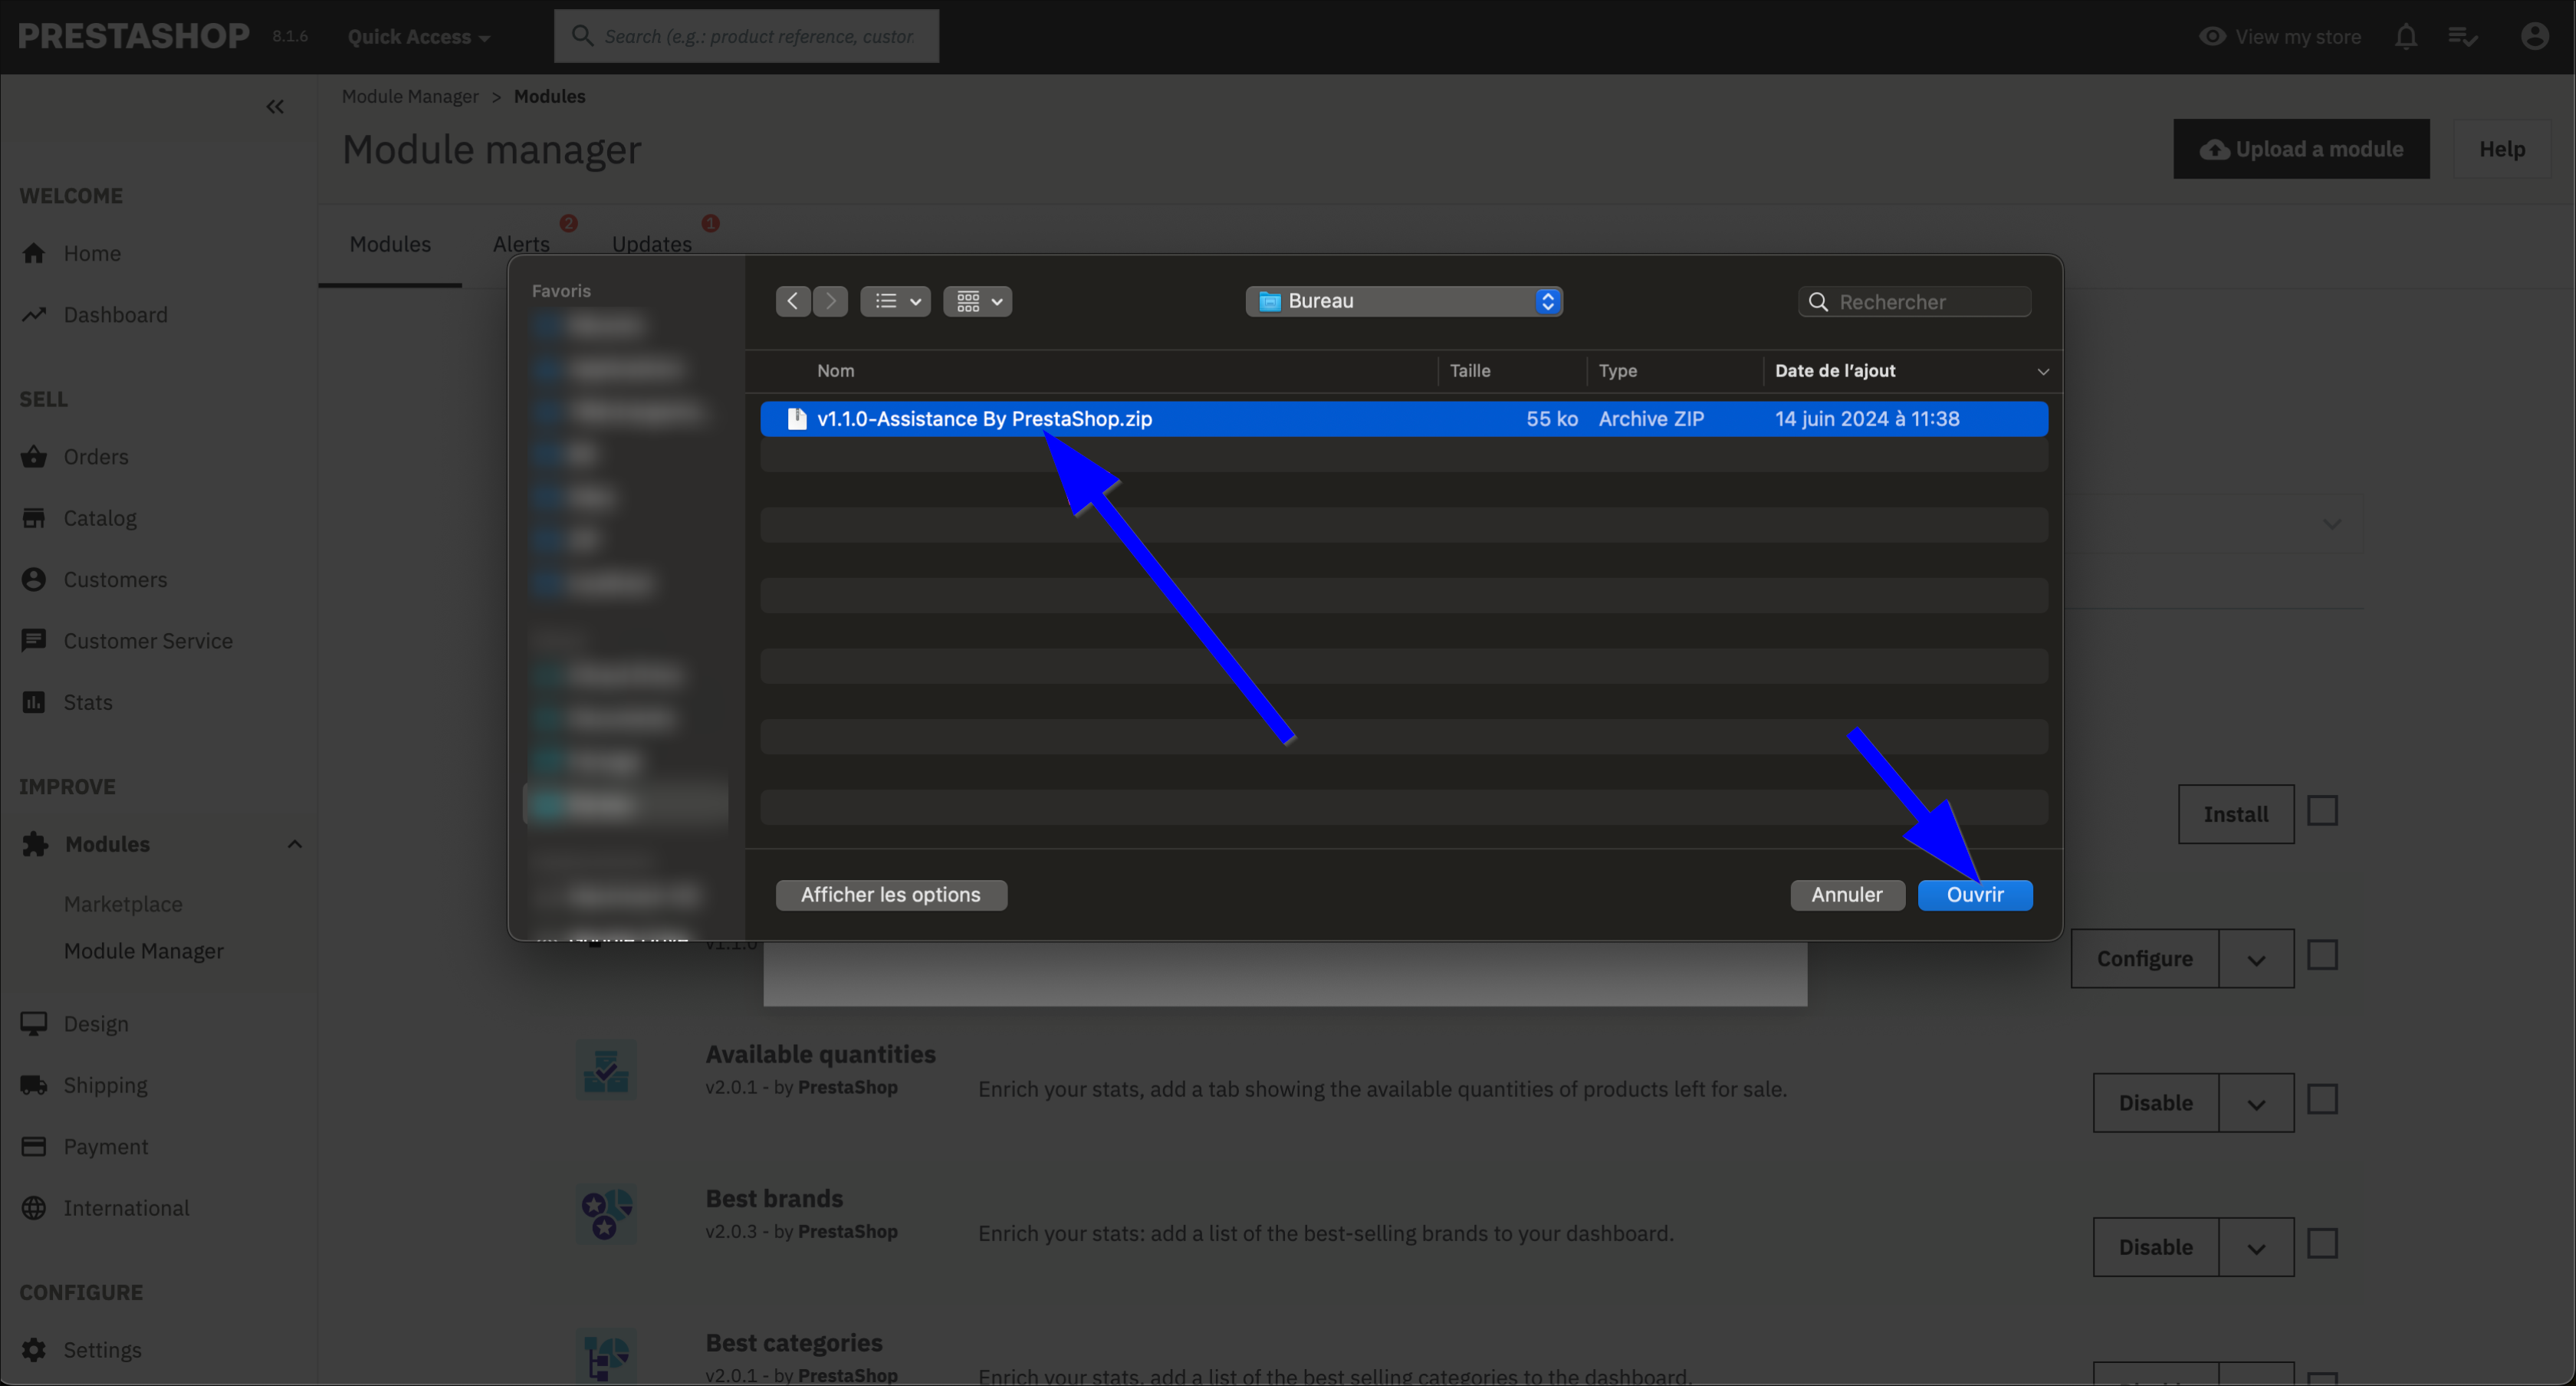Switch to the Modules tab
2576x1386 pixels.
pyautogui.click(x=390, y=244)
